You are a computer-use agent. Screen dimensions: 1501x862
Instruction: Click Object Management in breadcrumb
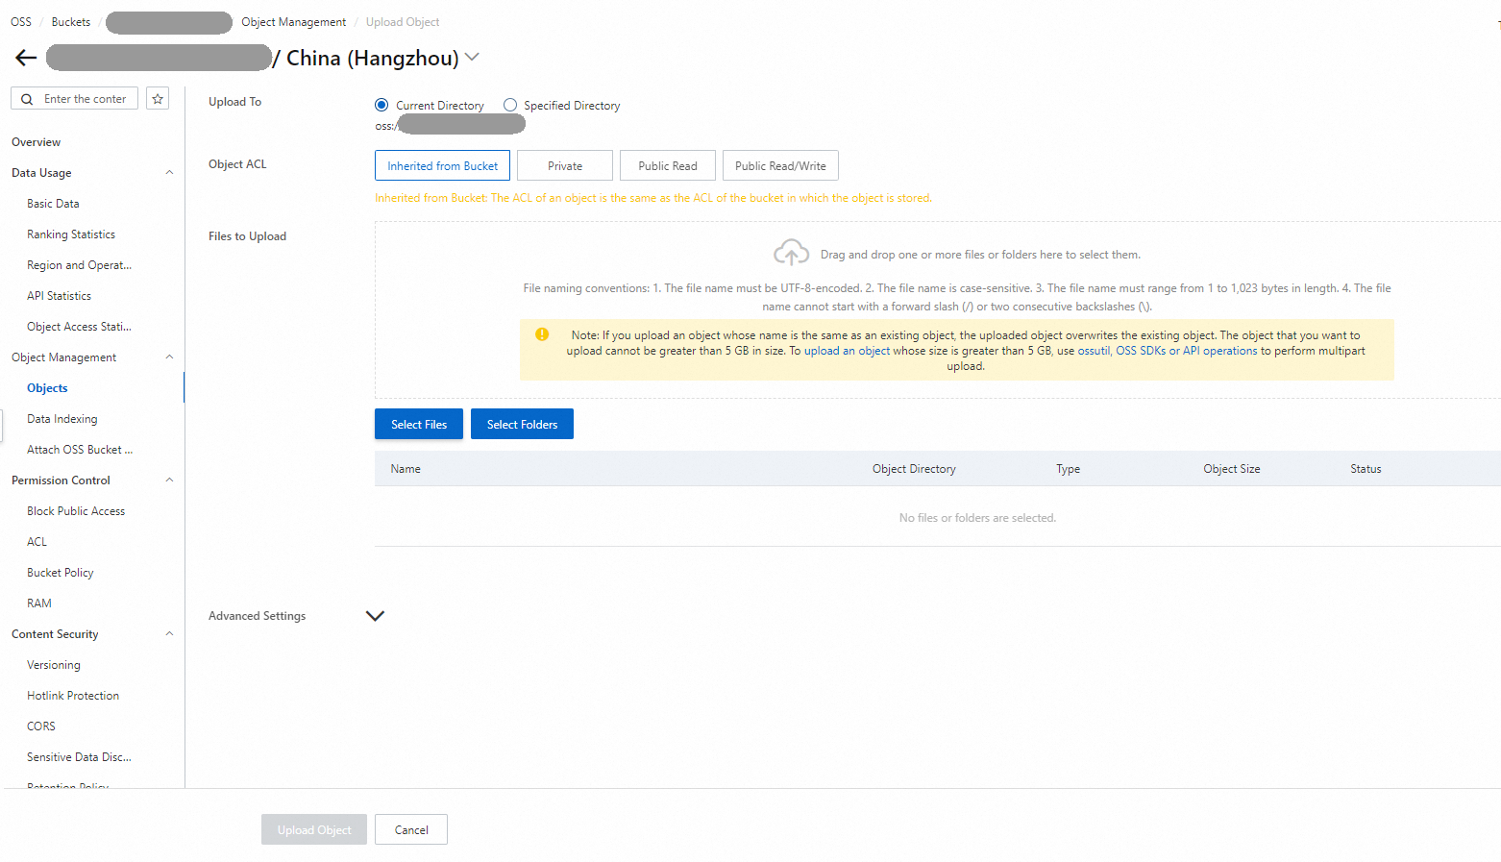(293, 22)
